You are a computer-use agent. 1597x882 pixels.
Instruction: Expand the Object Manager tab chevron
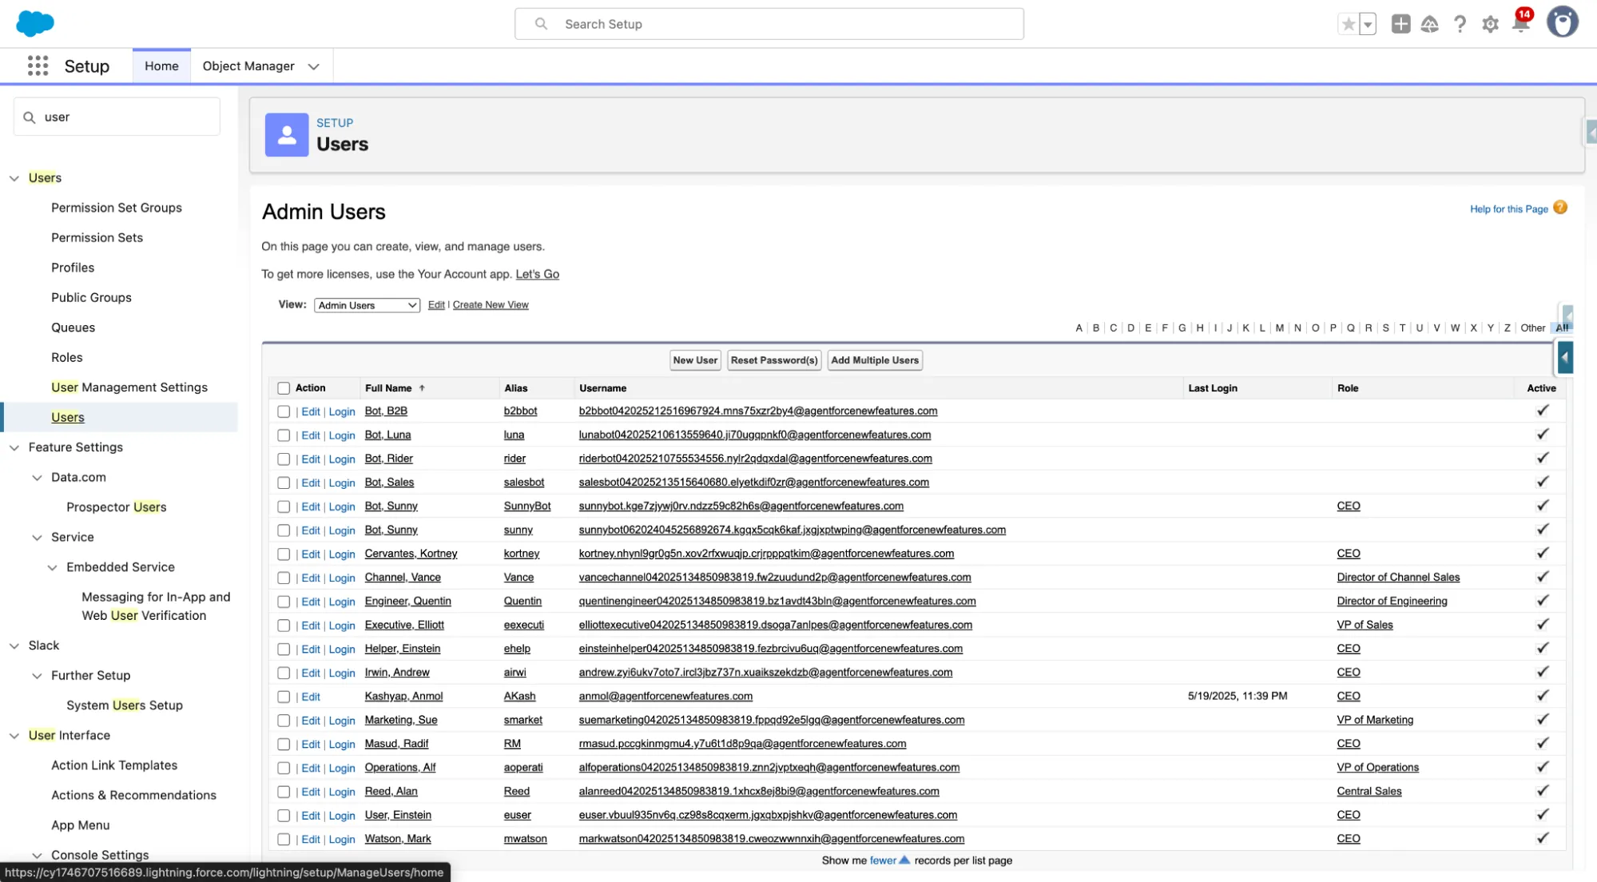[314, 67]
